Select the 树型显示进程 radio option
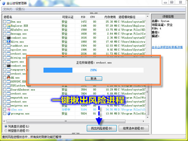Viewport: 188px width, 141px height. (6, 130)
